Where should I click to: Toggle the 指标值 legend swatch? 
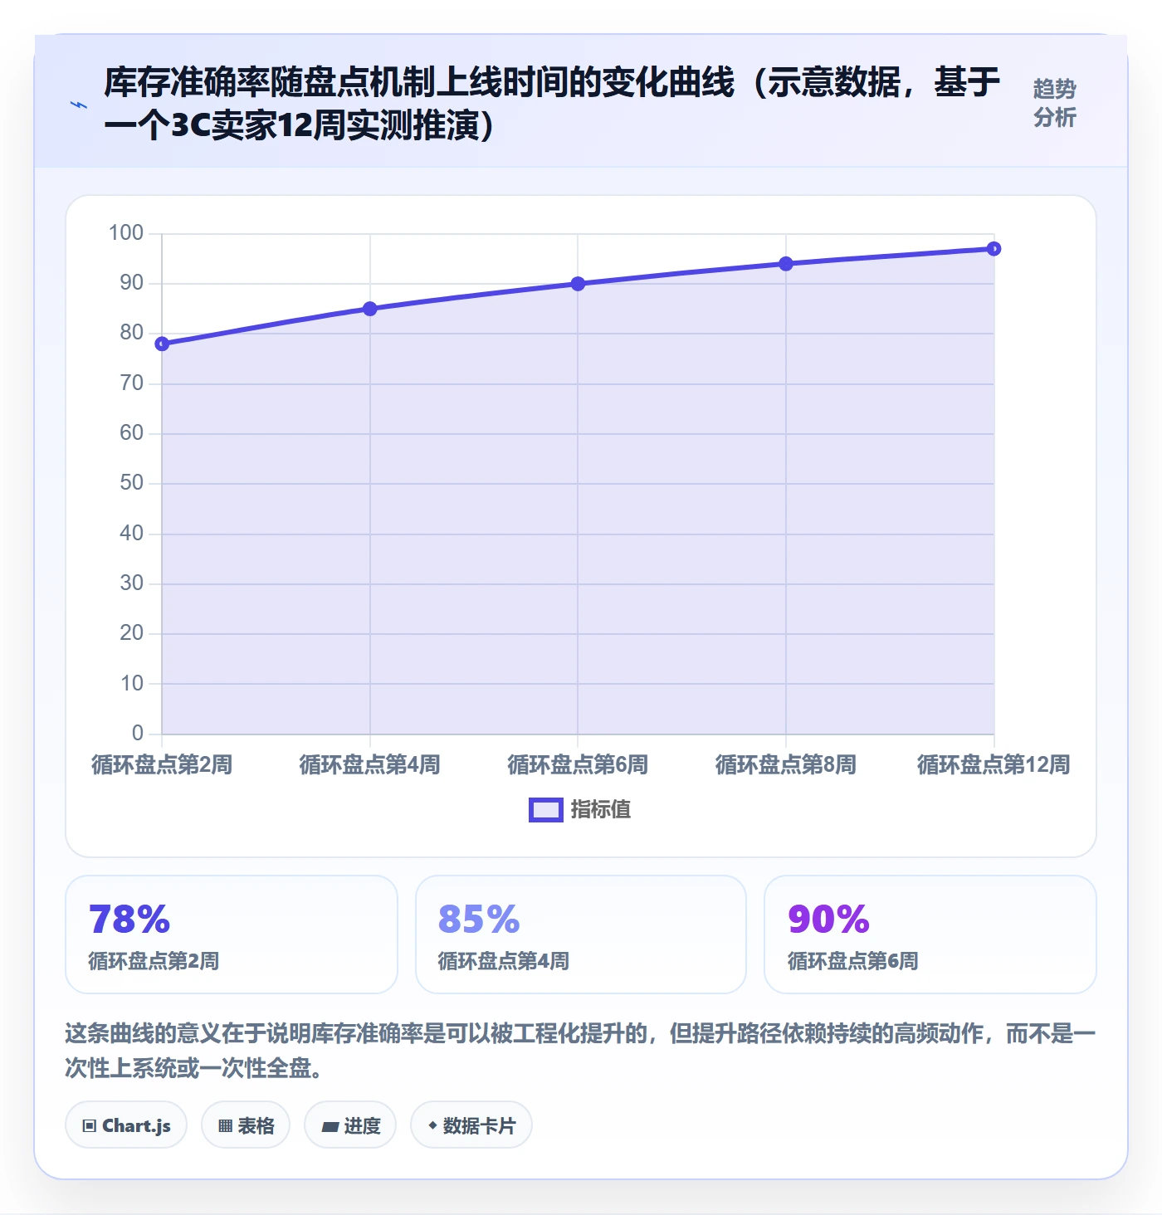[546, 810]
